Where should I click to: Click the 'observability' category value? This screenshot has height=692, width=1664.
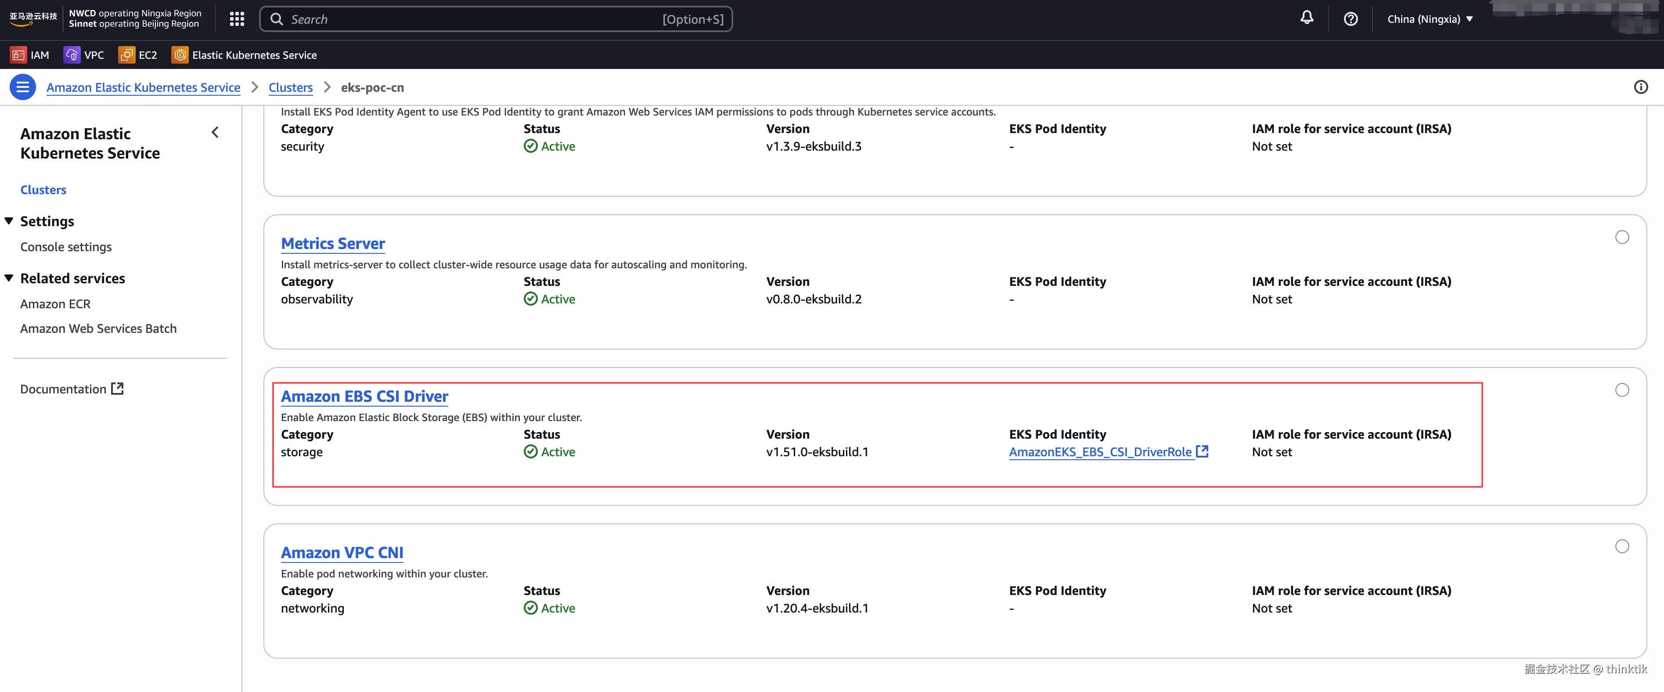[317, 299]
